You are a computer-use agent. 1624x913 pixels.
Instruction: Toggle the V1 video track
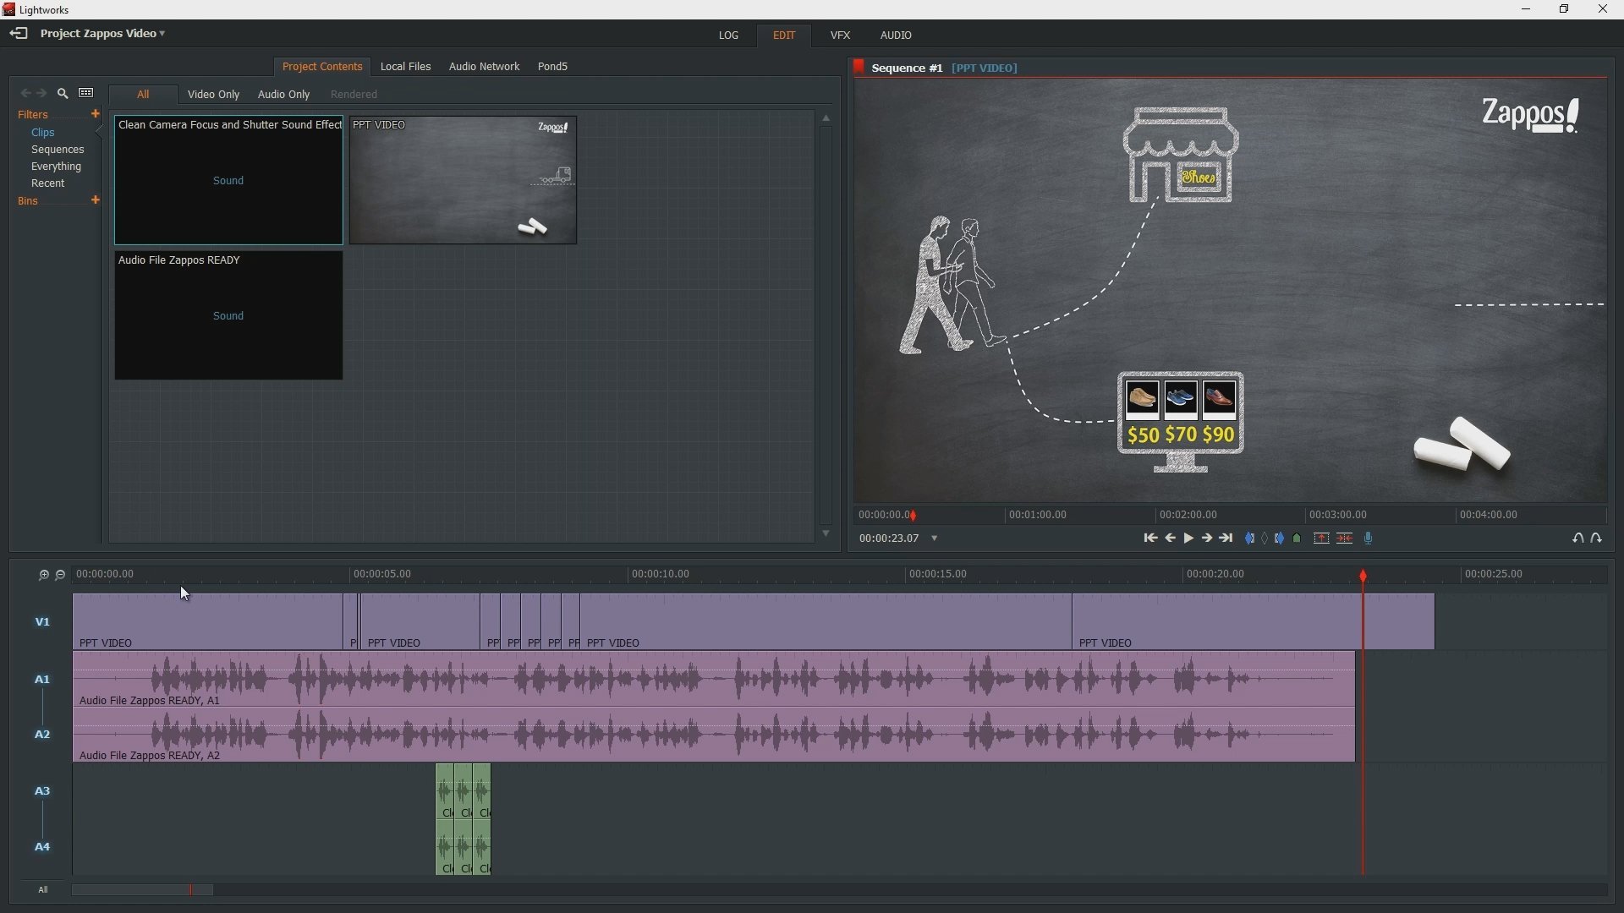click(42, 623)
